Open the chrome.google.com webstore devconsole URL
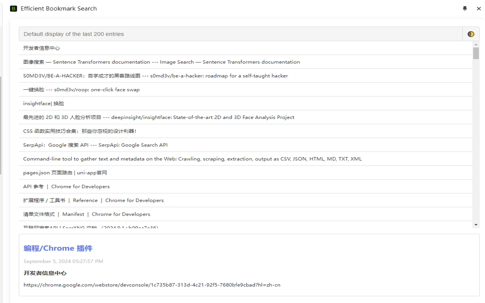This screenshot has height=303, width=485. point(152,285)
